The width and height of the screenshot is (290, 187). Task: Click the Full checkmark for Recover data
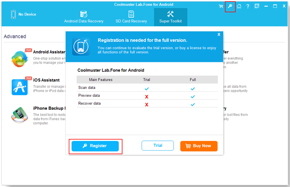point(193,105)
